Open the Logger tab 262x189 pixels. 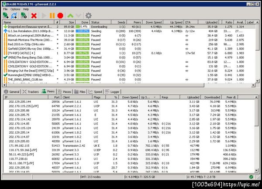pos(112,91)
